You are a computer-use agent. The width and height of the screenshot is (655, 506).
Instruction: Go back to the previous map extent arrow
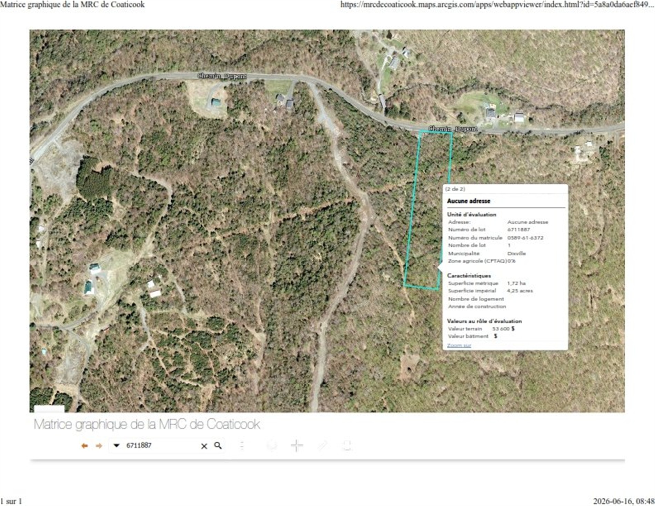click(84, 446)
